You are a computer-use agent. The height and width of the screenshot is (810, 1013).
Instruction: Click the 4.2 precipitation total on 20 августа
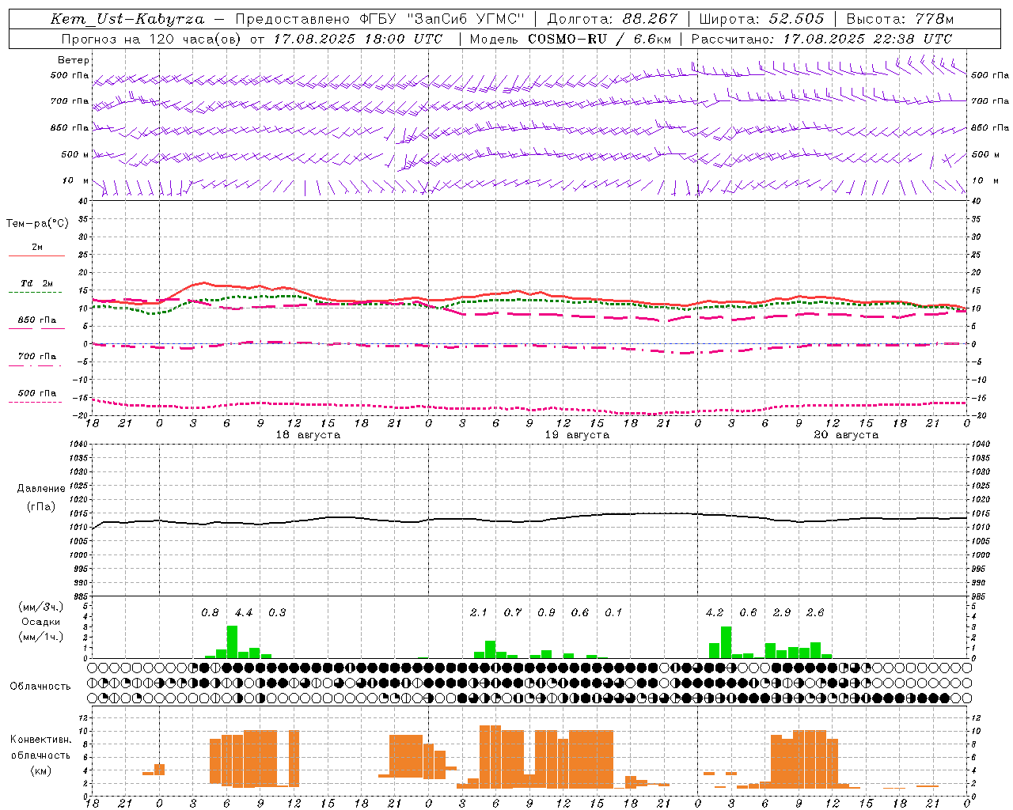click(715, 613)
